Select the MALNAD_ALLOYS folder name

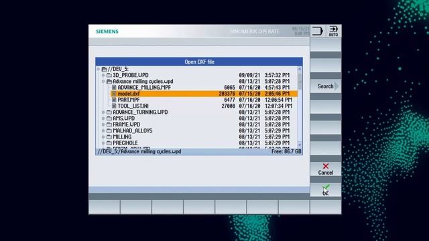[x=133, y=131]
